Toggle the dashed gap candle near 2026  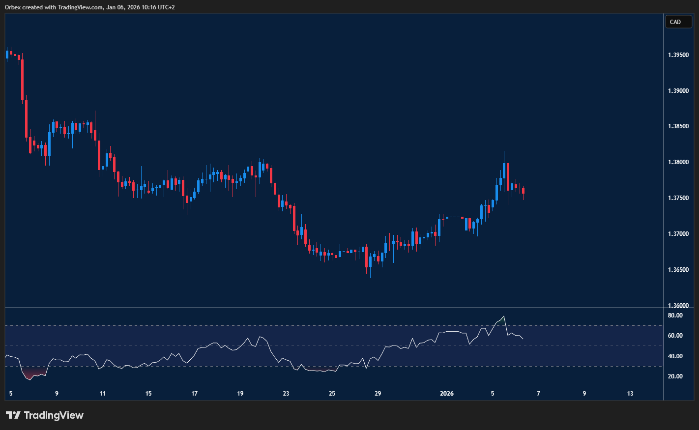[x=455, y=216]
